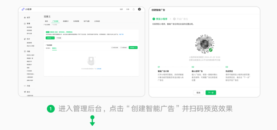Click the 统计 section icon in sidebar
Screen dimensions: 277x130
pyautogui.click(x=25, y=39)
